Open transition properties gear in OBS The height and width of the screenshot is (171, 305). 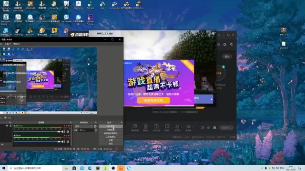click(x=95, y=126)
